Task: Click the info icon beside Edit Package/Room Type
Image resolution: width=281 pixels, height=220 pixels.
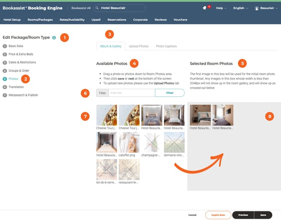Action: tap(54, 38)
